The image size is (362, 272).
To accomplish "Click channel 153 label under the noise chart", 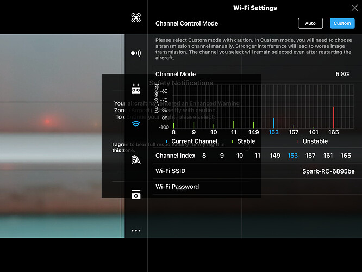I will click(273, 132).
